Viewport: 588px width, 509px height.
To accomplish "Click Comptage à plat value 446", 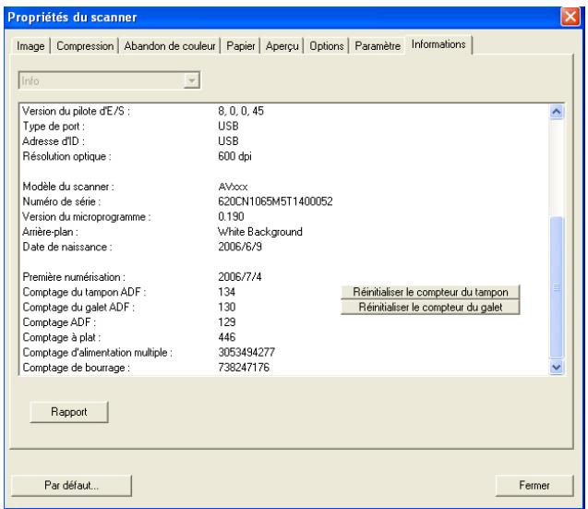I will point(226,336).
